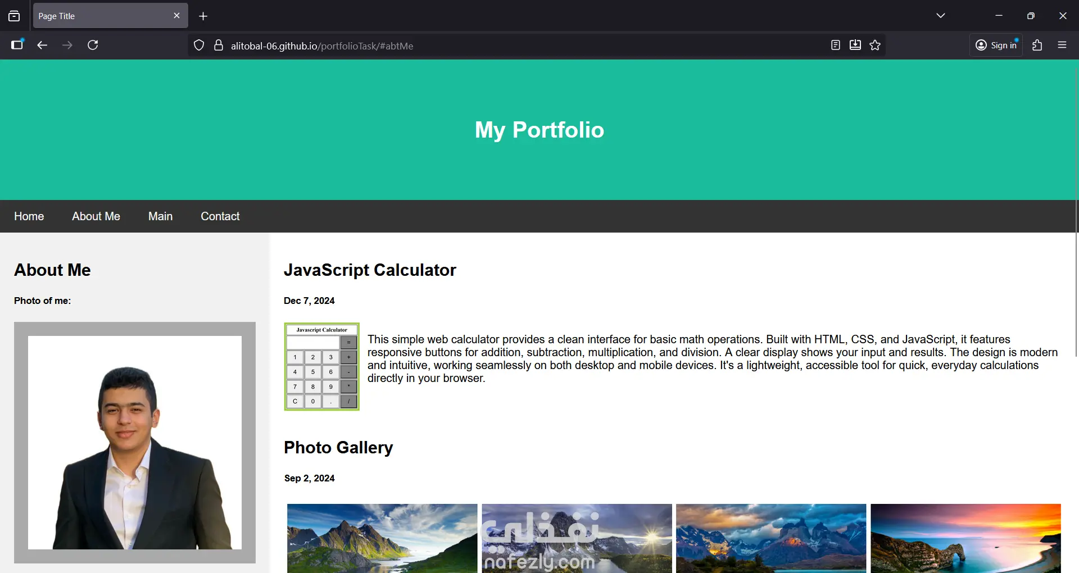This screenshot has width=1079, height=573.
Task: Open the extensions puzzle icon
Action: pos(1037,45)
